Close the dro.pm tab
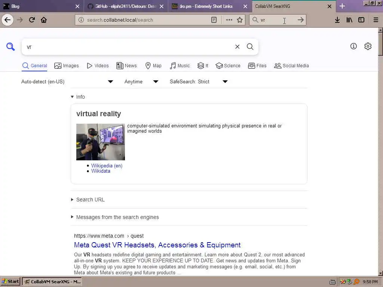The width and height of the screenshot is (383, 287). pyautogui.click(x=245, y=6)
